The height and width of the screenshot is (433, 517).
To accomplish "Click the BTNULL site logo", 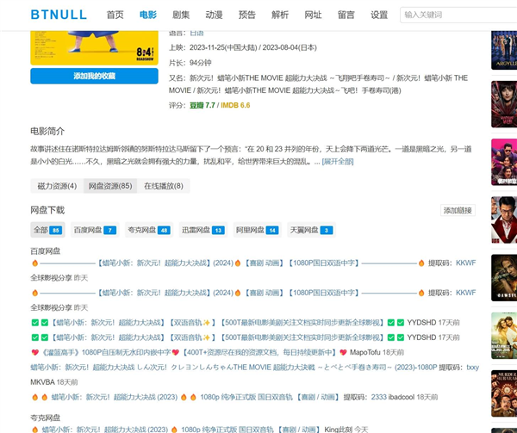I will coord(60,15).
